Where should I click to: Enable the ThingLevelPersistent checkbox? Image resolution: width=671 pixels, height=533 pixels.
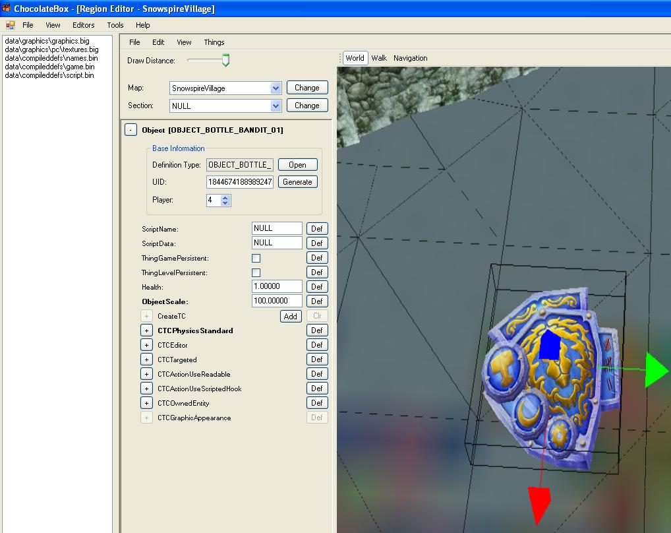point(256,272)
